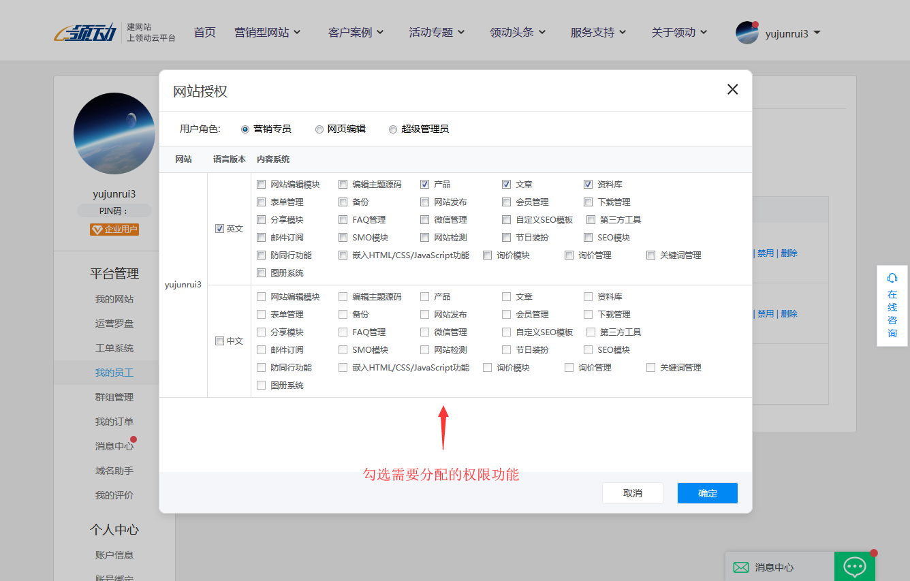Click the round profile picture at top left
This screenshot has height=581, width=910.
pos(114,134)
